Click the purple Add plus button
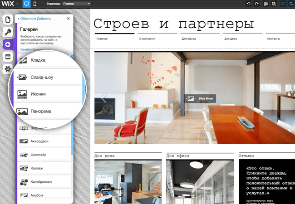This screenshot has height=204, width=295. click(8, 44)
